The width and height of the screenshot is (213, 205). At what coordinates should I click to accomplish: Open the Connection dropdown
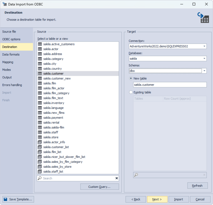[204, 46]
